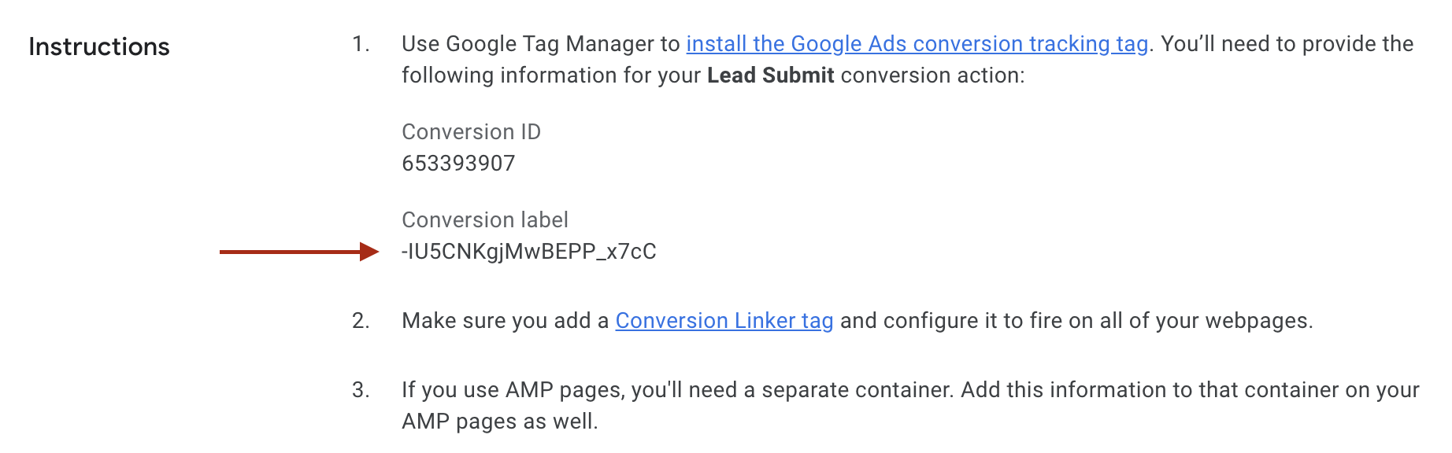Click the "AMP pages as well." text
This screenshot has width=1452, height=453.
coord(499,422)
